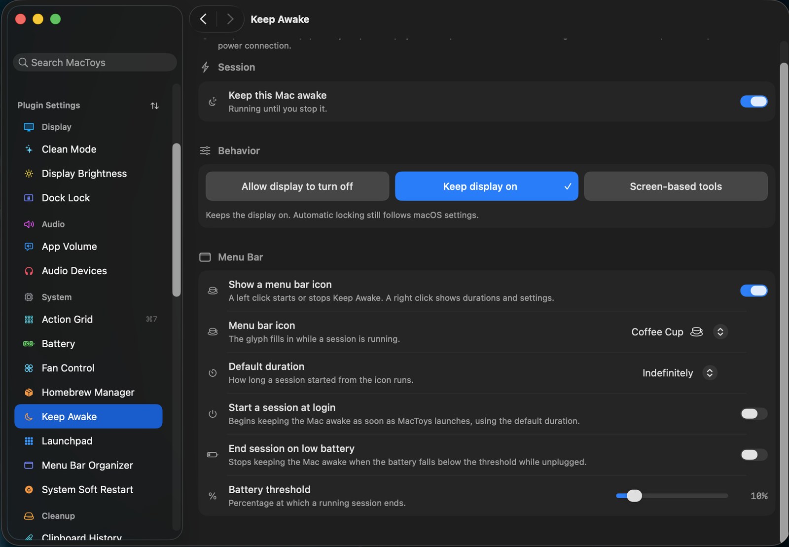Open Launchpad plugin settings

(x=88, y=441)
